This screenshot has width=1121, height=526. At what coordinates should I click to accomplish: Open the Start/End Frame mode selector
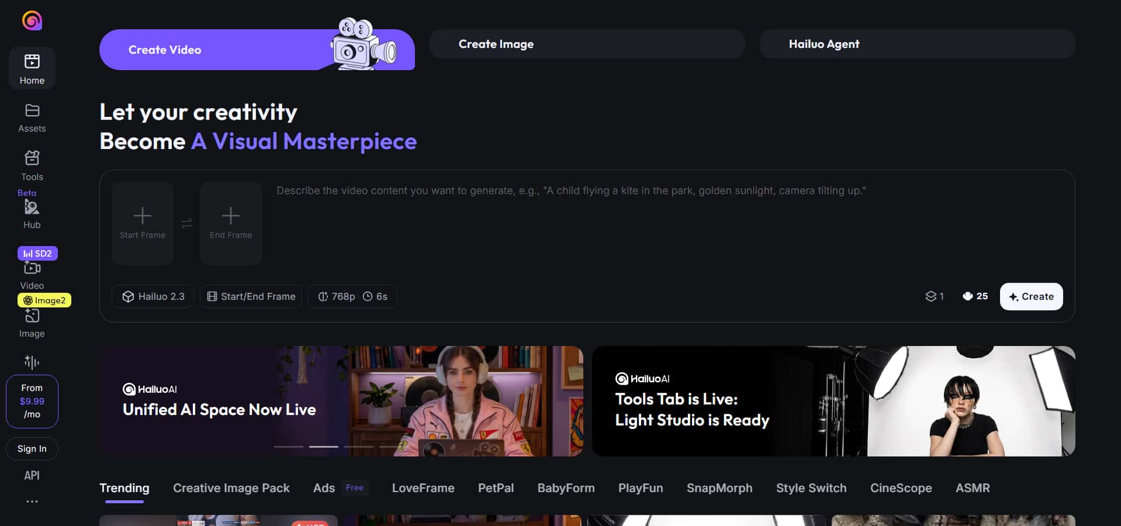tap(251, 296)
